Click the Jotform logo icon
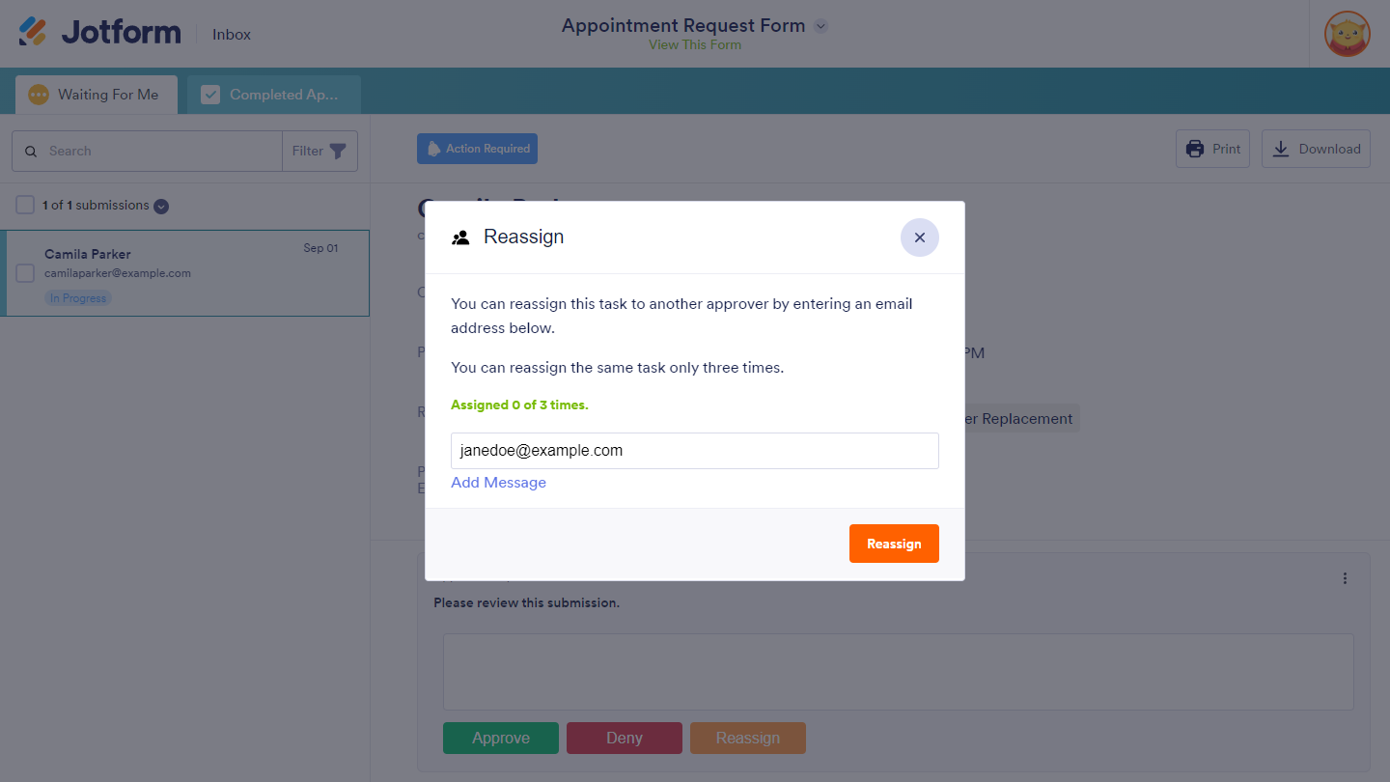Viewport: 1390px width, 782px height. click(x=33, y=32)
